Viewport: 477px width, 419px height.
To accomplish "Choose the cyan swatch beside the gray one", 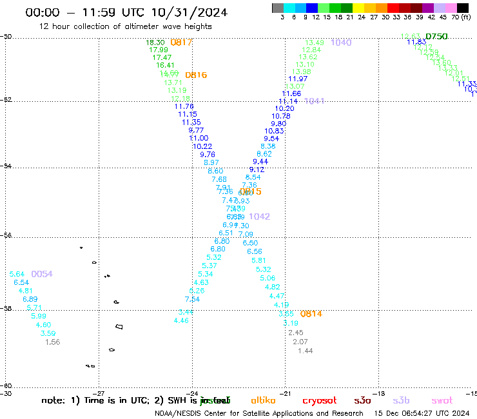I will (289, 8).
